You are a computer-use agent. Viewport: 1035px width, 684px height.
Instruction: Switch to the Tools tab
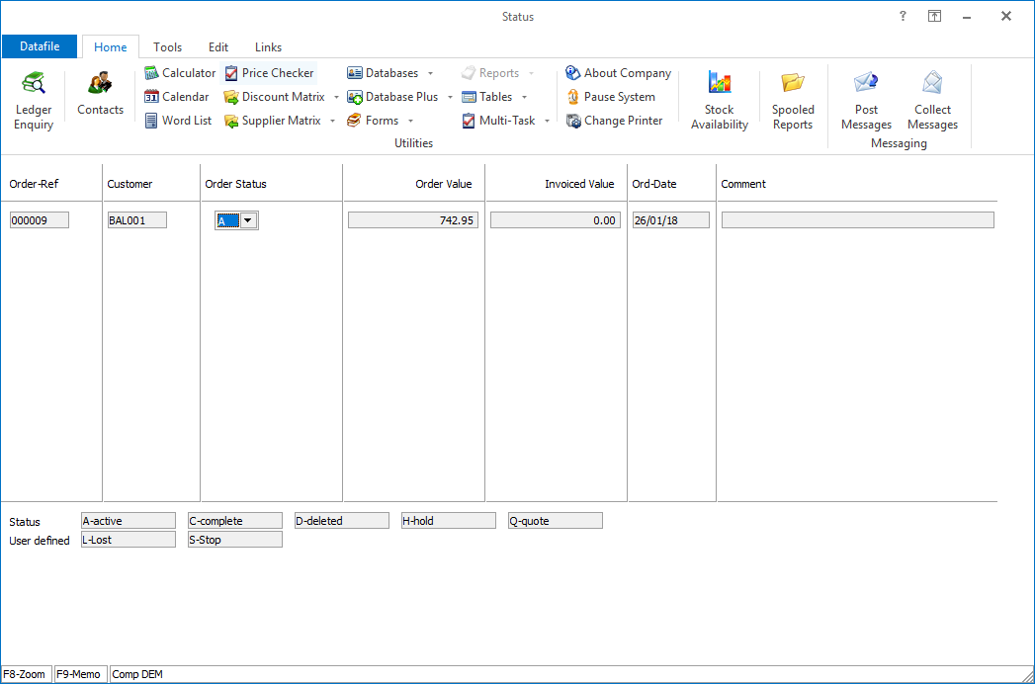tap(168, 46)
